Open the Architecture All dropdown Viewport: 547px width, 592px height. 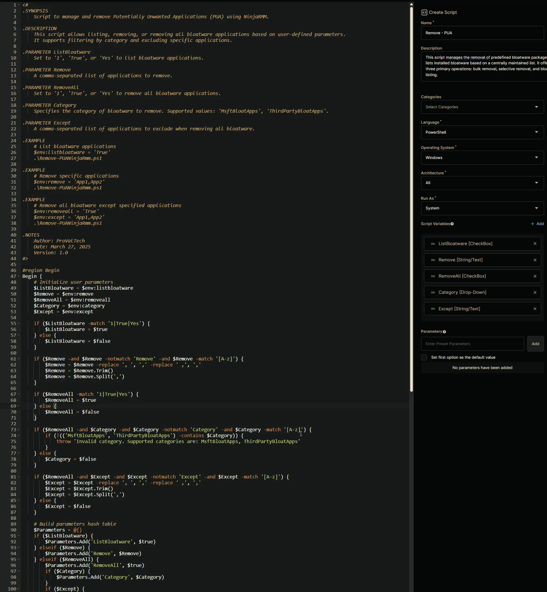pos(482,183)
